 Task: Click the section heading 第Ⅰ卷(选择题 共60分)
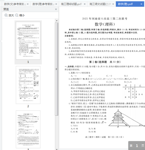point(105,62)
